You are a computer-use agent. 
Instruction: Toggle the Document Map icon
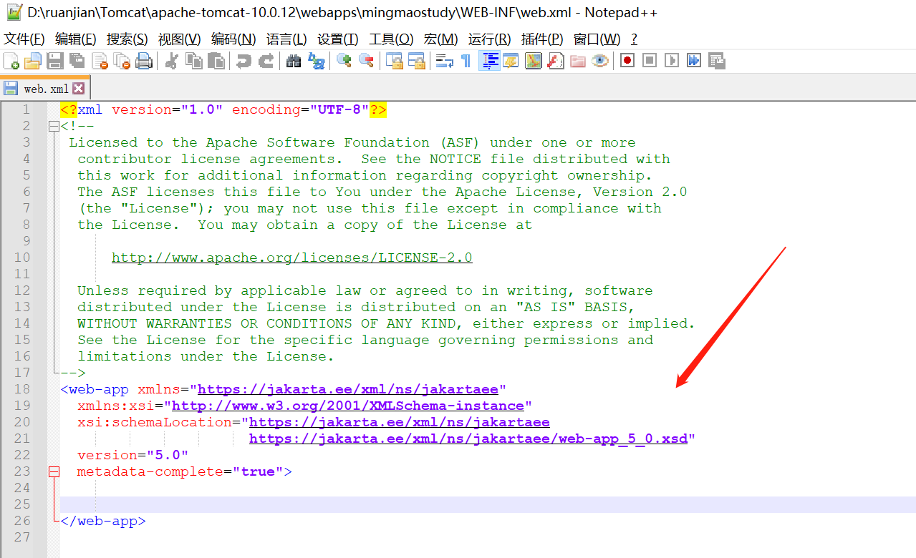click(533, 61)
